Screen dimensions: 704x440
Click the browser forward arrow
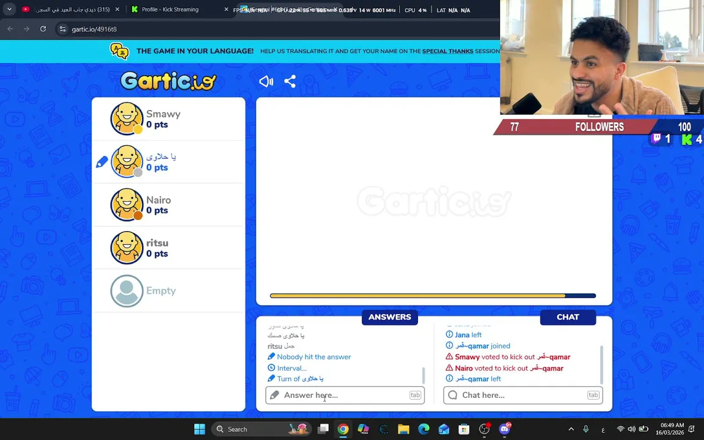tap(26, 29)
